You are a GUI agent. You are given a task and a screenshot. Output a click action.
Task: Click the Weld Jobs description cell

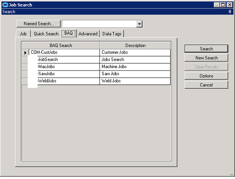pyautogui.click(x=135, y=81)
